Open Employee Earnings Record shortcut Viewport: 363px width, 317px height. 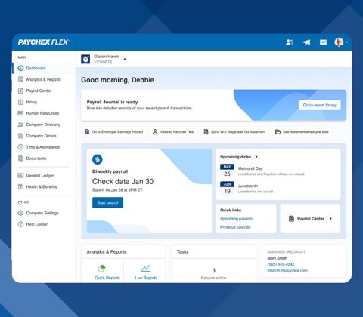[x=114, y=132]
